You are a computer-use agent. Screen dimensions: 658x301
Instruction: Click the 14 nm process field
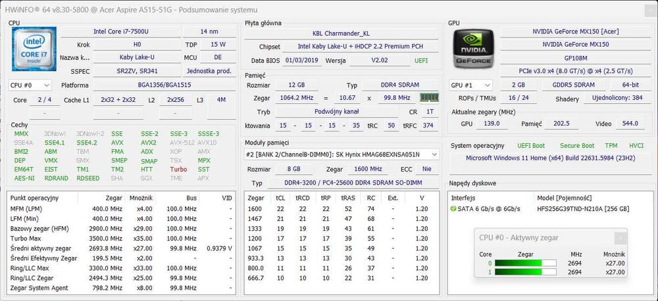209,32
